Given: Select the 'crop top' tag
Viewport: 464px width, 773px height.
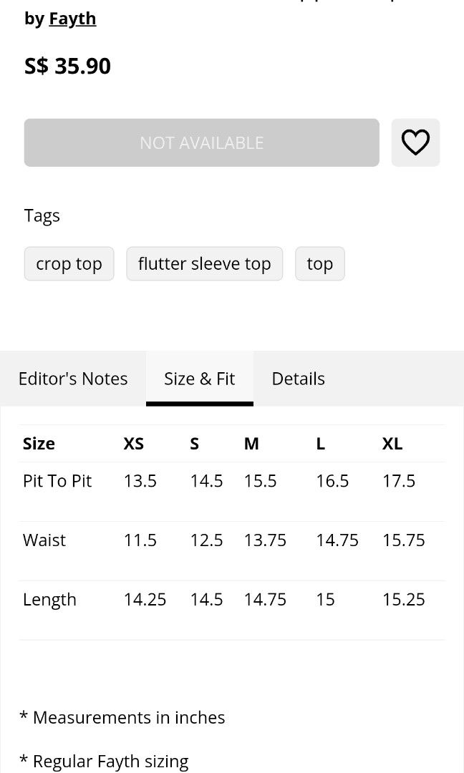Looking at the screenshot, I should click(69, 263).
